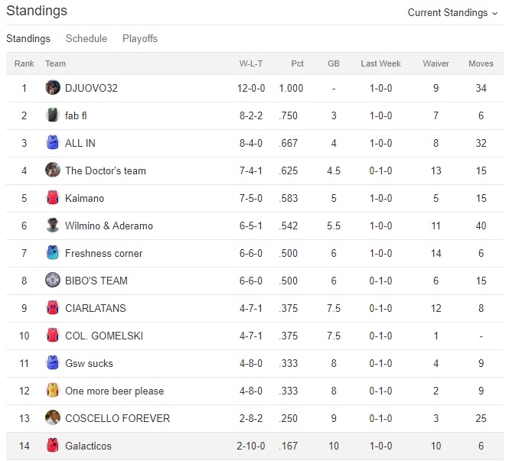Click the One more beer please jersey icon
Screen dimensions: 509x461
coord(52,391)
